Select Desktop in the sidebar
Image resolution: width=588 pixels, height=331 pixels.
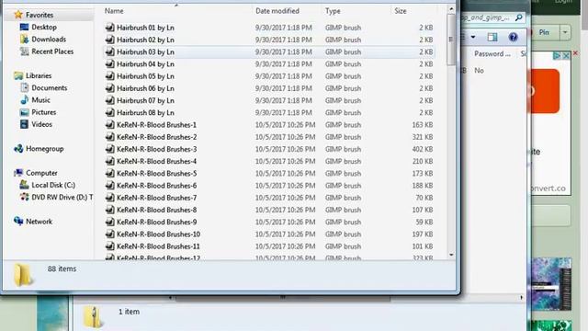pos(44,27)
